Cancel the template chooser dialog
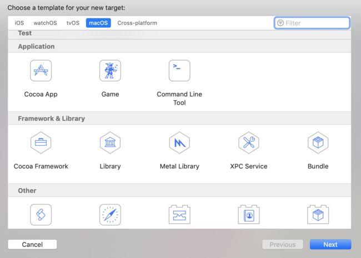This screenshot has width=361, height=258. pyautogui.click(x=32, y=245)
